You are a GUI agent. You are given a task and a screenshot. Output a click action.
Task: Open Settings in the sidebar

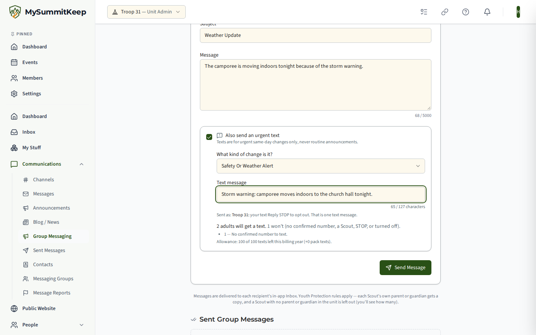tap(48, 94)
